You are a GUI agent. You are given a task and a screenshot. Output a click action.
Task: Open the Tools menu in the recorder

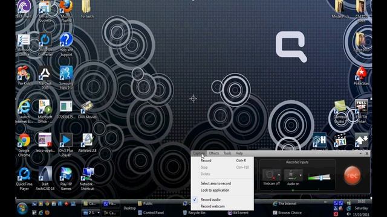point(227,153)
